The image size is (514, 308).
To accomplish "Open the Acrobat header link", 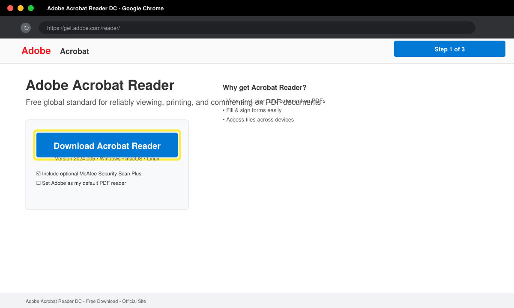I will click(75, 51).
